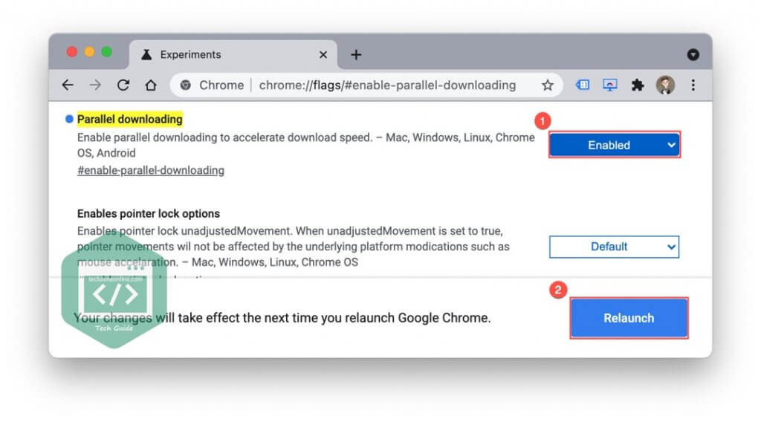
Task: Click the Chrome site info icon
Action: click(x=185, y=85)
